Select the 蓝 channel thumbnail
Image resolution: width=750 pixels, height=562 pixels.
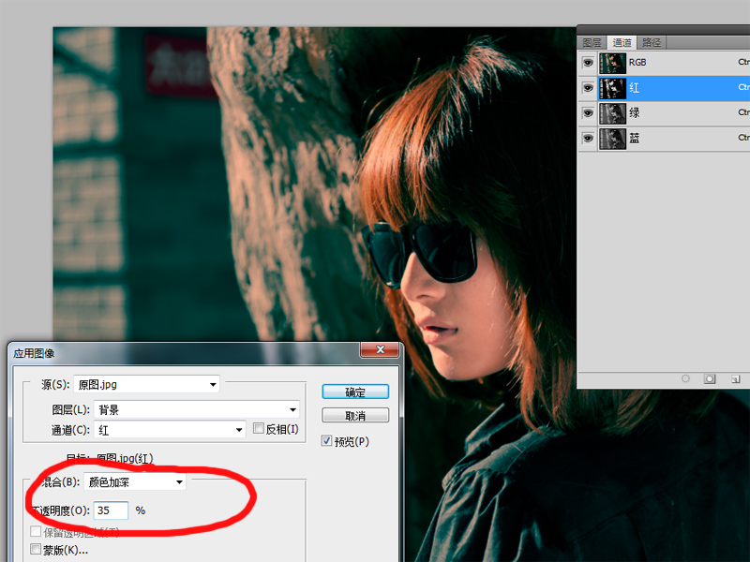click(x=612, y=139)
